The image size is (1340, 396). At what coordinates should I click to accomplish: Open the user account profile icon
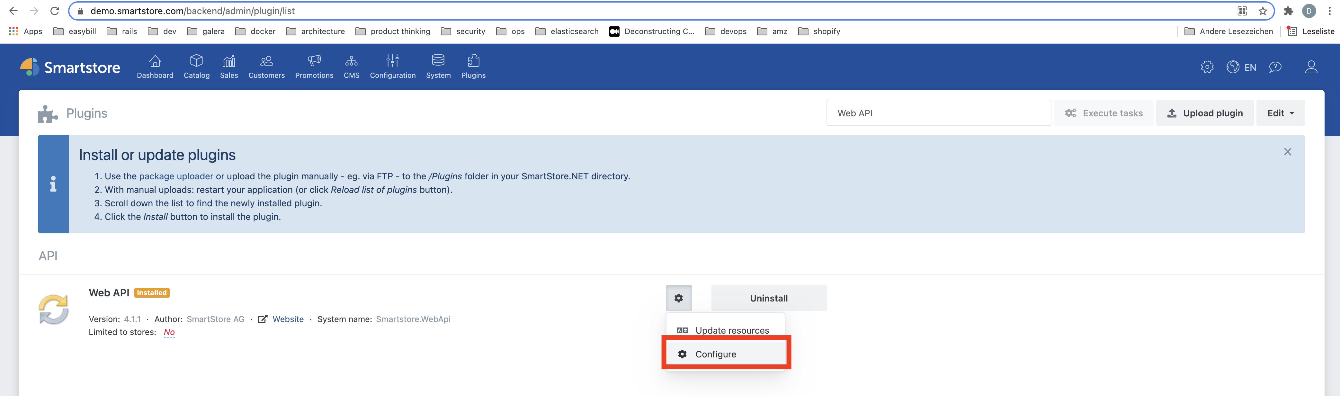[1311, 67]
